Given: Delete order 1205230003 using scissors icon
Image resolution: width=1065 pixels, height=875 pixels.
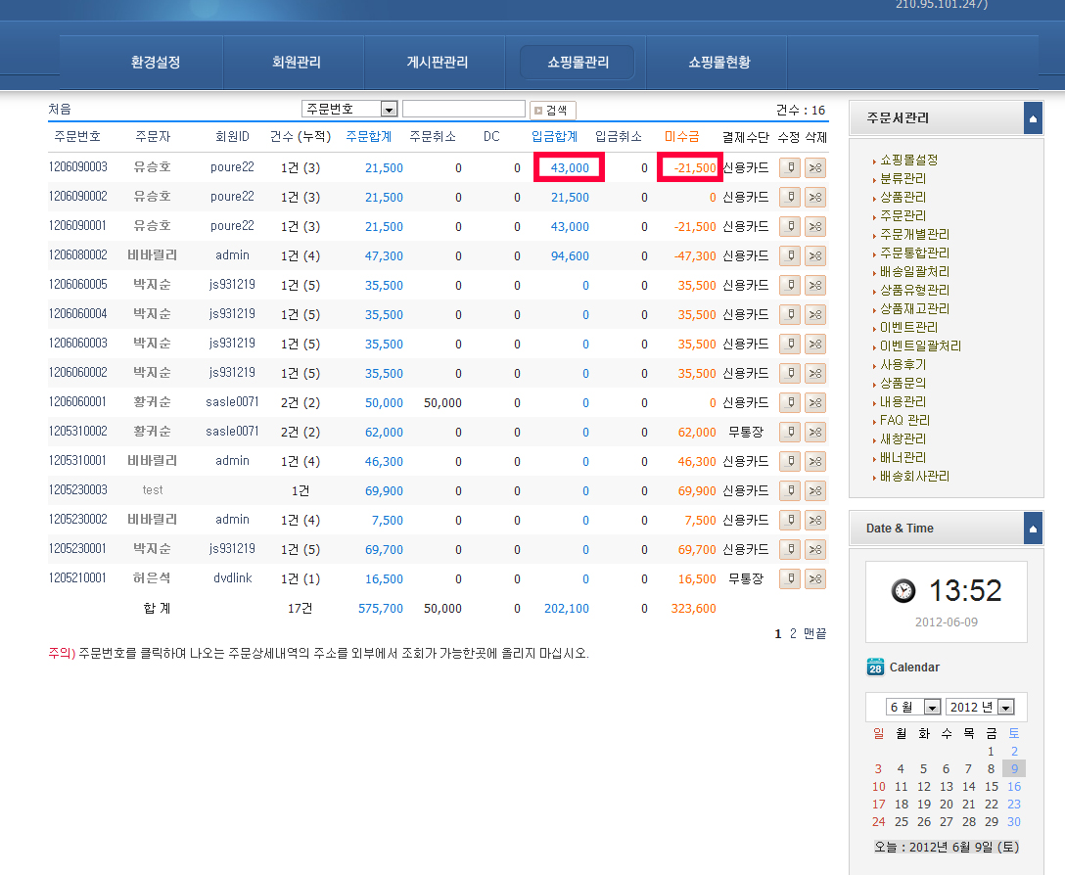Looking at the screenshot, I should point(815,490).
